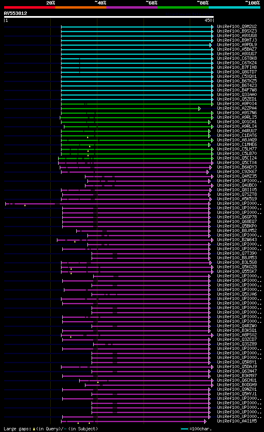This screenshot has width=264, height=432.
Task: Click the purple ~60% identity legend segment
Action: tap(132, 7)
